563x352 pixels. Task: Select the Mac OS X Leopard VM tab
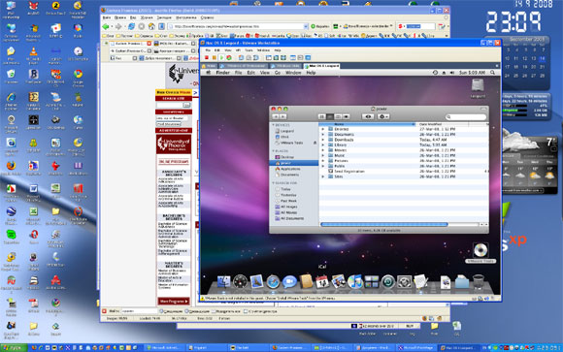[321, 66]
